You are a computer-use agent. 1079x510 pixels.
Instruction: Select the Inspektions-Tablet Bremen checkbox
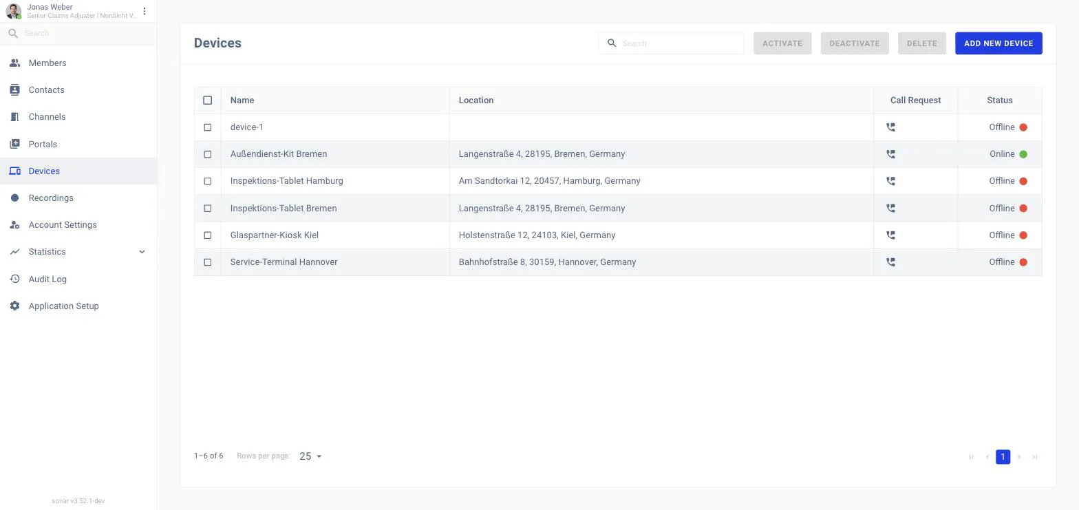pyautogui.click(x=207, y=208)
